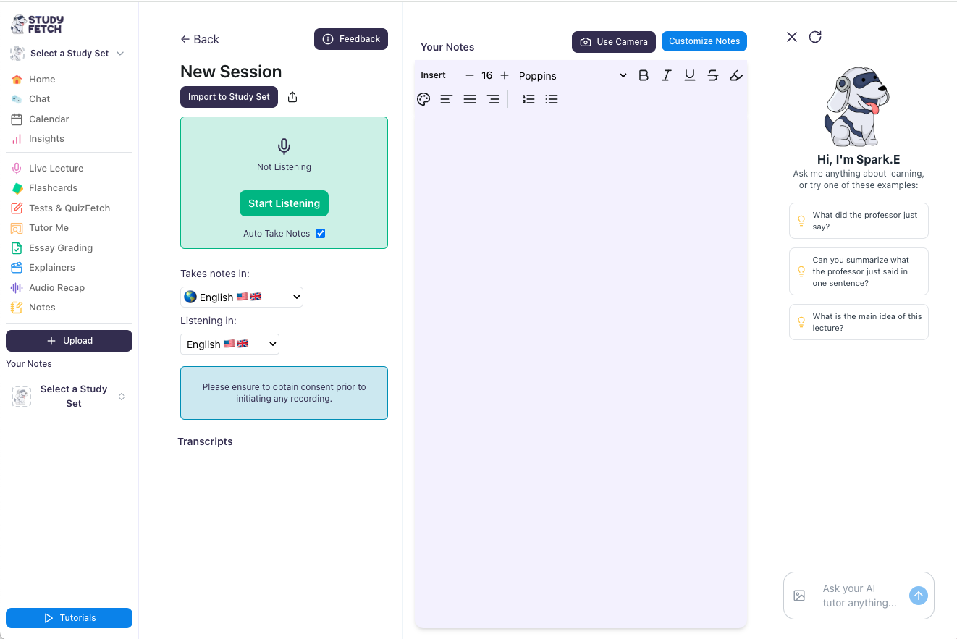Image resolution: width=957 pixels, height=639 pixels.
Task: Toggle underline formatting in notes toolbar
Action: pyautogui.click(x=689, y=75)
